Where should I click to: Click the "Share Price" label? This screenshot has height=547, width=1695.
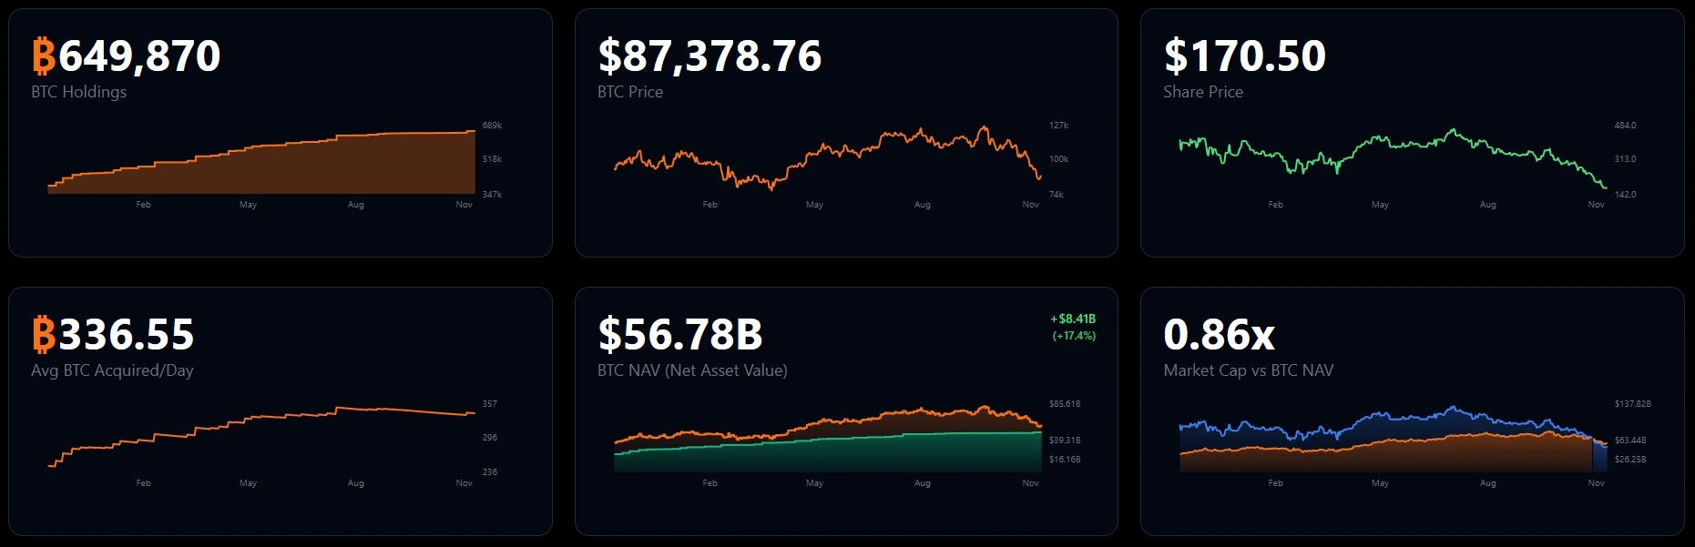click(1203, 92)
